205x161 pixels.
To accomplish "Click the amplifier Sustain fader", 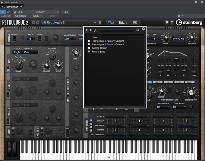I will tap(176, 59).
